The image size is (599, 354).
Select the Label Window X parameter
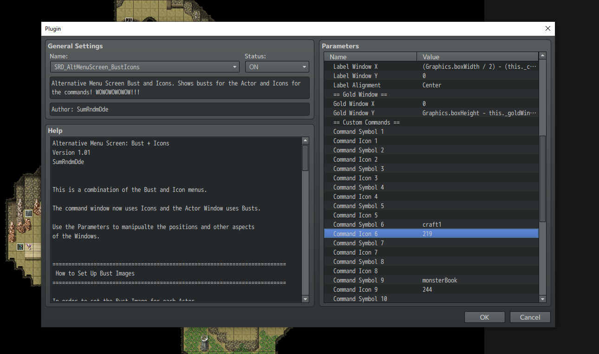click(x=431, y=66)
